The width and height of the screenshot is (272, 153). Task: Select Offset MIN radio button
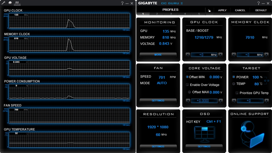click(x=187, y=77)
